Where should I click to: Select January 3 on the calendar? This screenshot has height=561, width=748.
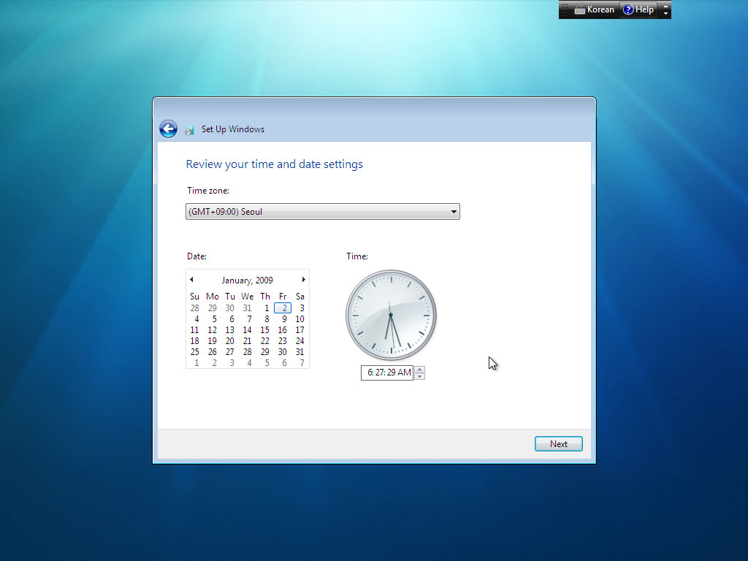300,308
